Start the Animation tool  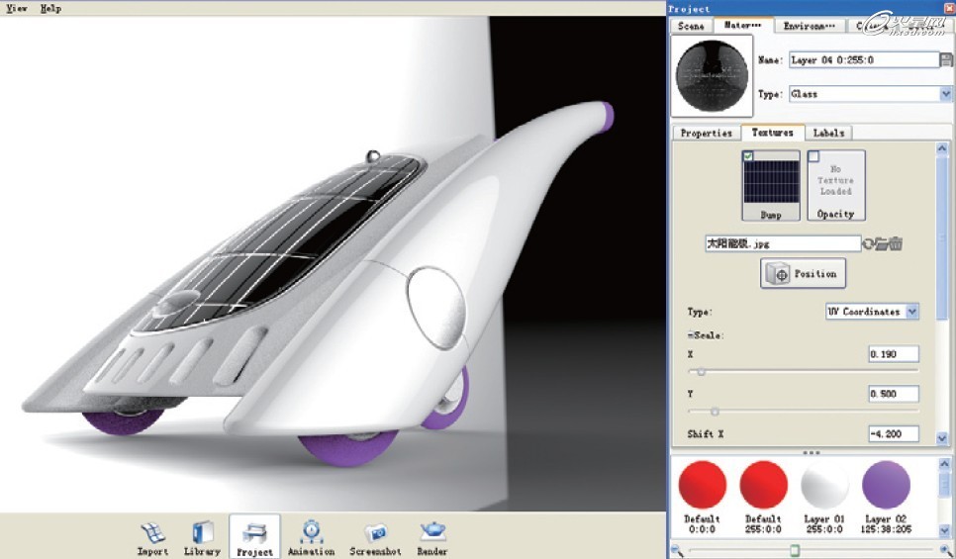coord(311,536)
